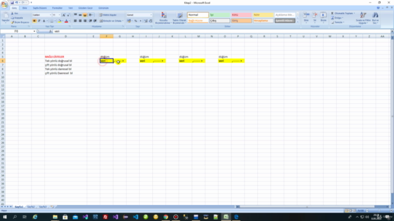Open the round Office button menu
The height and width of the screenshot is (221, 394).
click(x=4, y=4)
